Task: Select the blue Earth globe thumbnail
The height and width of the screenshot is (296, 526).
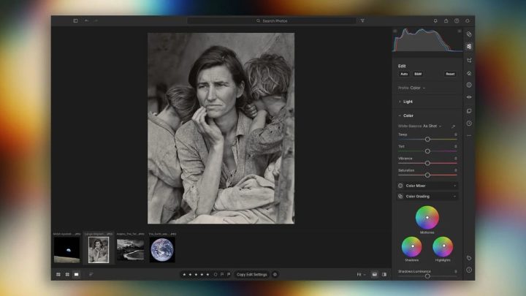Action: point(162,250)
